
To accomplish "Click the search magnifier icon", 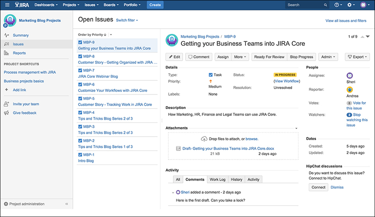I will [x=325, y=5].
